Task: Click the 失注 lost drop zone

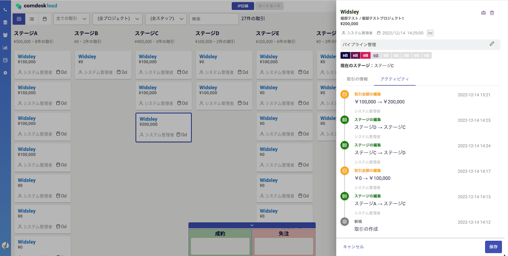Action: click(284, 242)
